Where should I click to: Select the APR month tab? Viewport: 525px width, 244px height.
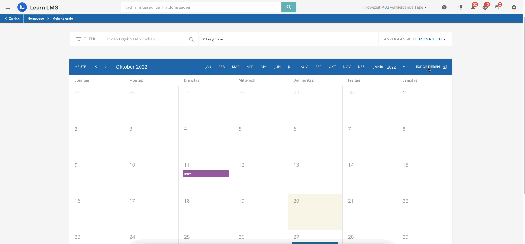(x=250, y=67)
